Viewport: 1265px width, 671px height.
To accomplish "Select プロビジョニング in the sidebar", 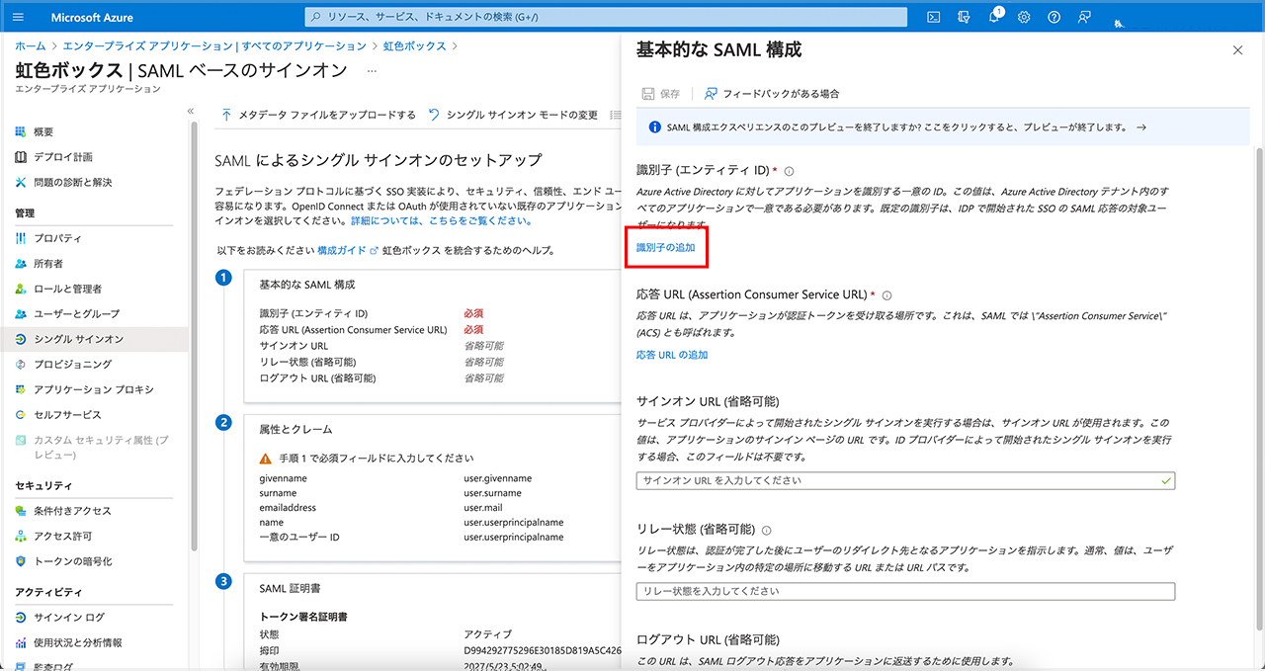I will pos(71,364).
